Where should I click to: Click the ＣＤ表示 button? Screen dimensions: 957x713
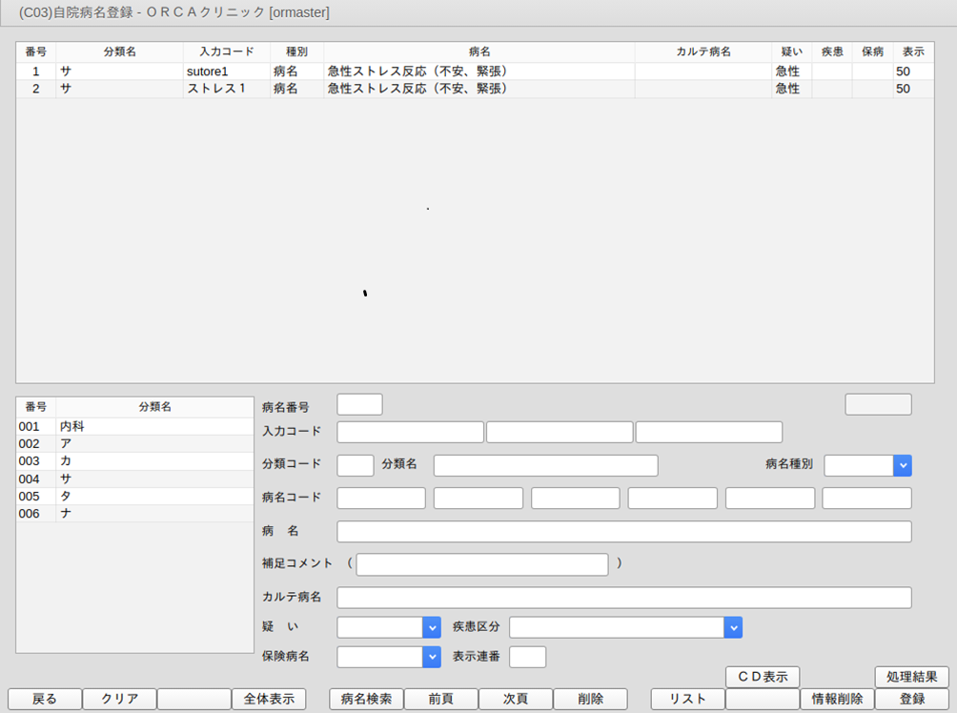click(x=762, y=677)
